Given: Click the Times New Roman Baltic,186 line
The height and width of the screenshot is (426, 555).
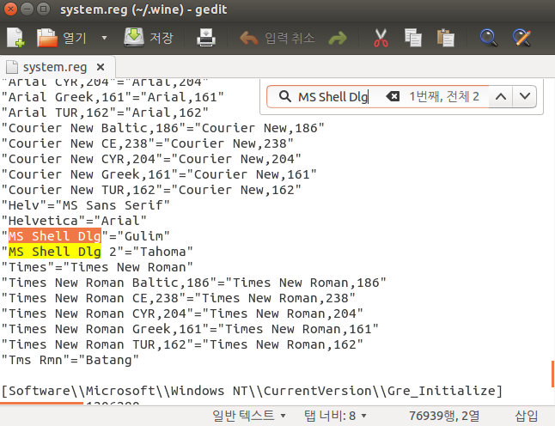Looking at the screenshot, I should (193, 283).
